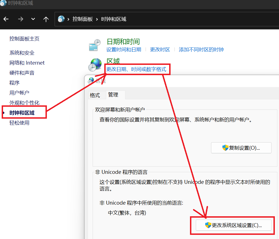Select 时钟和区域 breadcrumb in address bar

(113, 19)
